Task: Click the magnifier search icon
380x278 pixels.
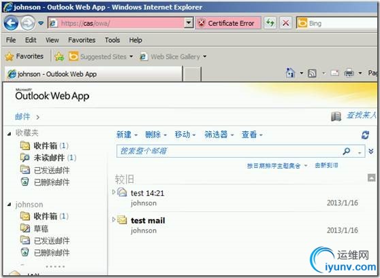Action: coord(347,151)
